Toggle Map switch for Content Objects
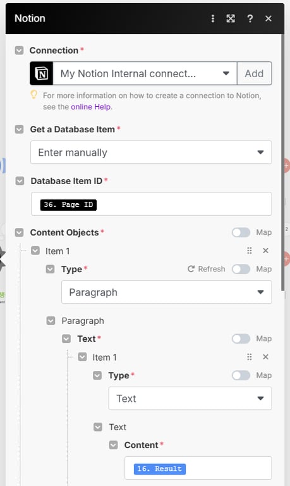Viewport: 290px width, 486px height. (241, 232)
